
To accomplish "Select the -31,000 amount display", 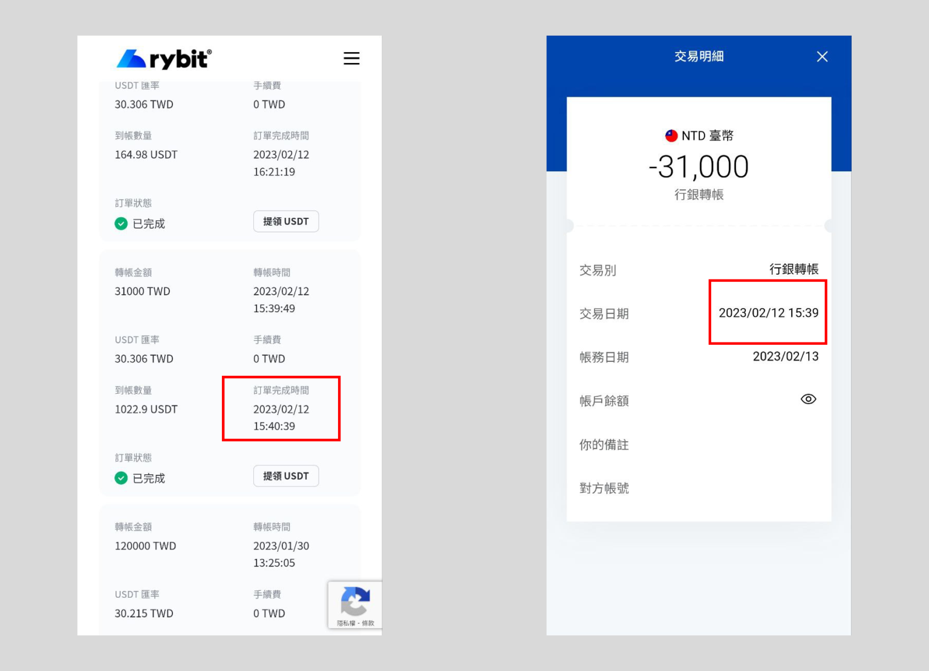I will (x=699, y=166).
